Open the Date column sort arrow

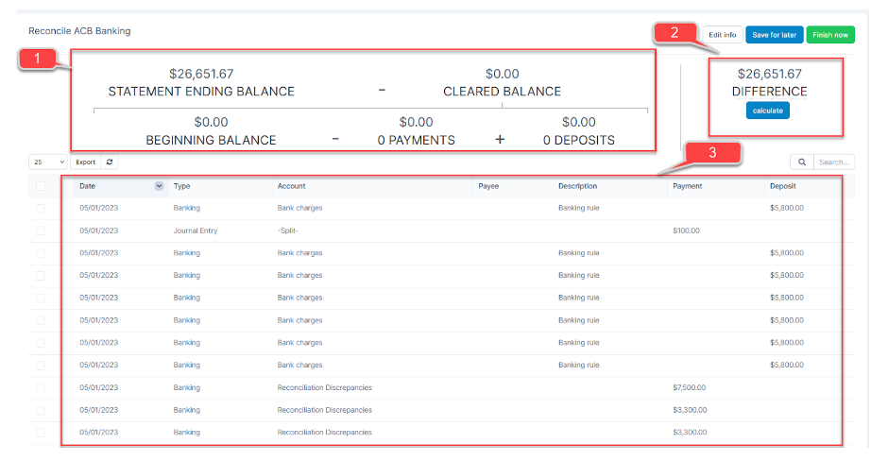tap(159, 186)
